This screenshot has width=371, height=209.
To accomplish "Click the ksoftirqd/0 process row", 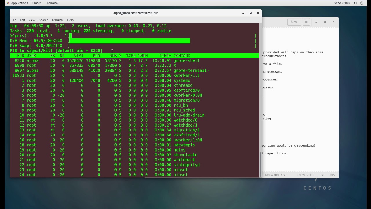I will point(134,90).
